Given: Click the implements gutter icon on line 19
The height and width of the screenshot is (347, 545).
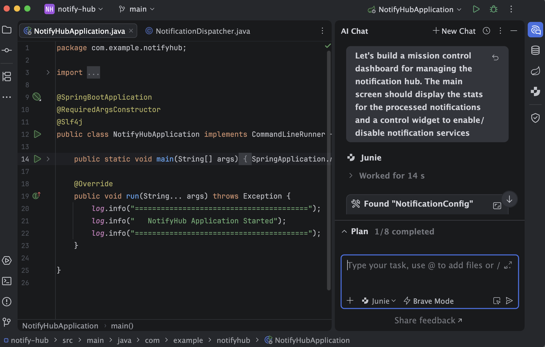Looking at the screenshot, I should pyautogui.click(x=36, y=196).
